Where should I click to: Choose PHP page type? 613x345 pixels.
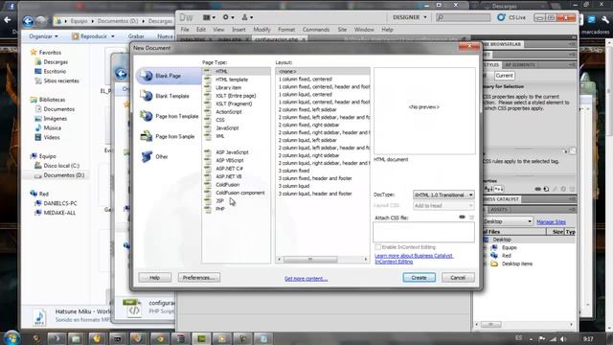(x=220, y=209)
